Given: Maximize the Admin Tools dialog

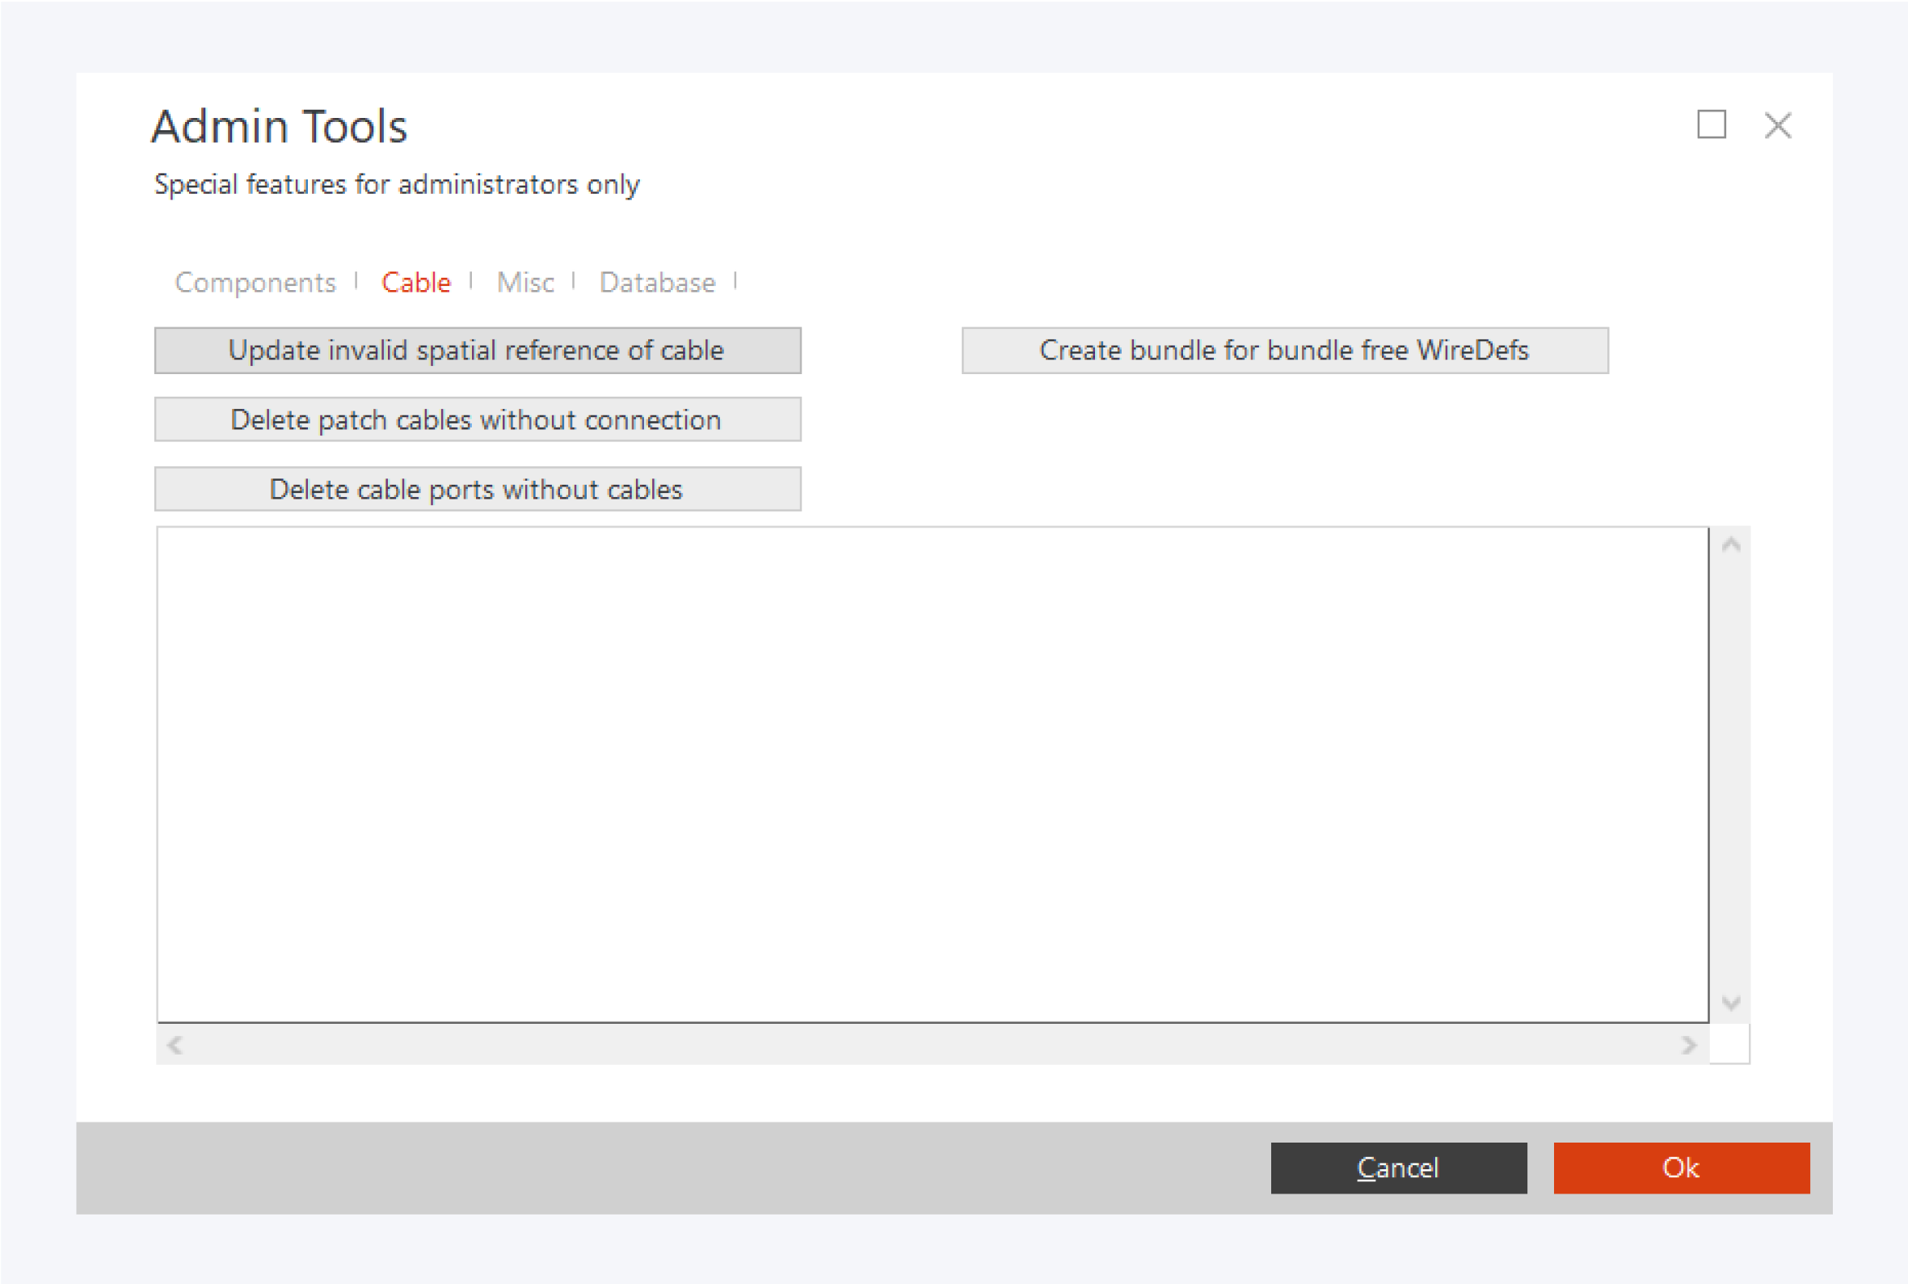Looking at the screenshot, I should (1711, 125).
